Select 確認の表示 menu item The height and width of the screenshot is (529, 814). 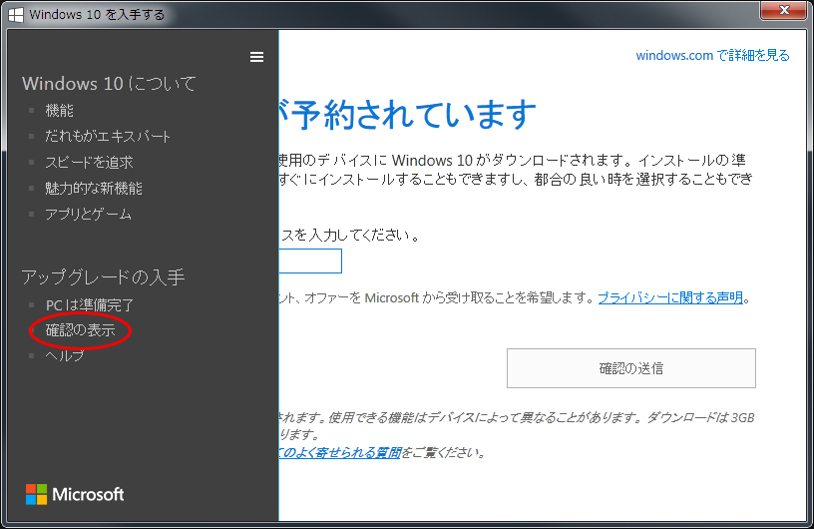tap(81, 330)
